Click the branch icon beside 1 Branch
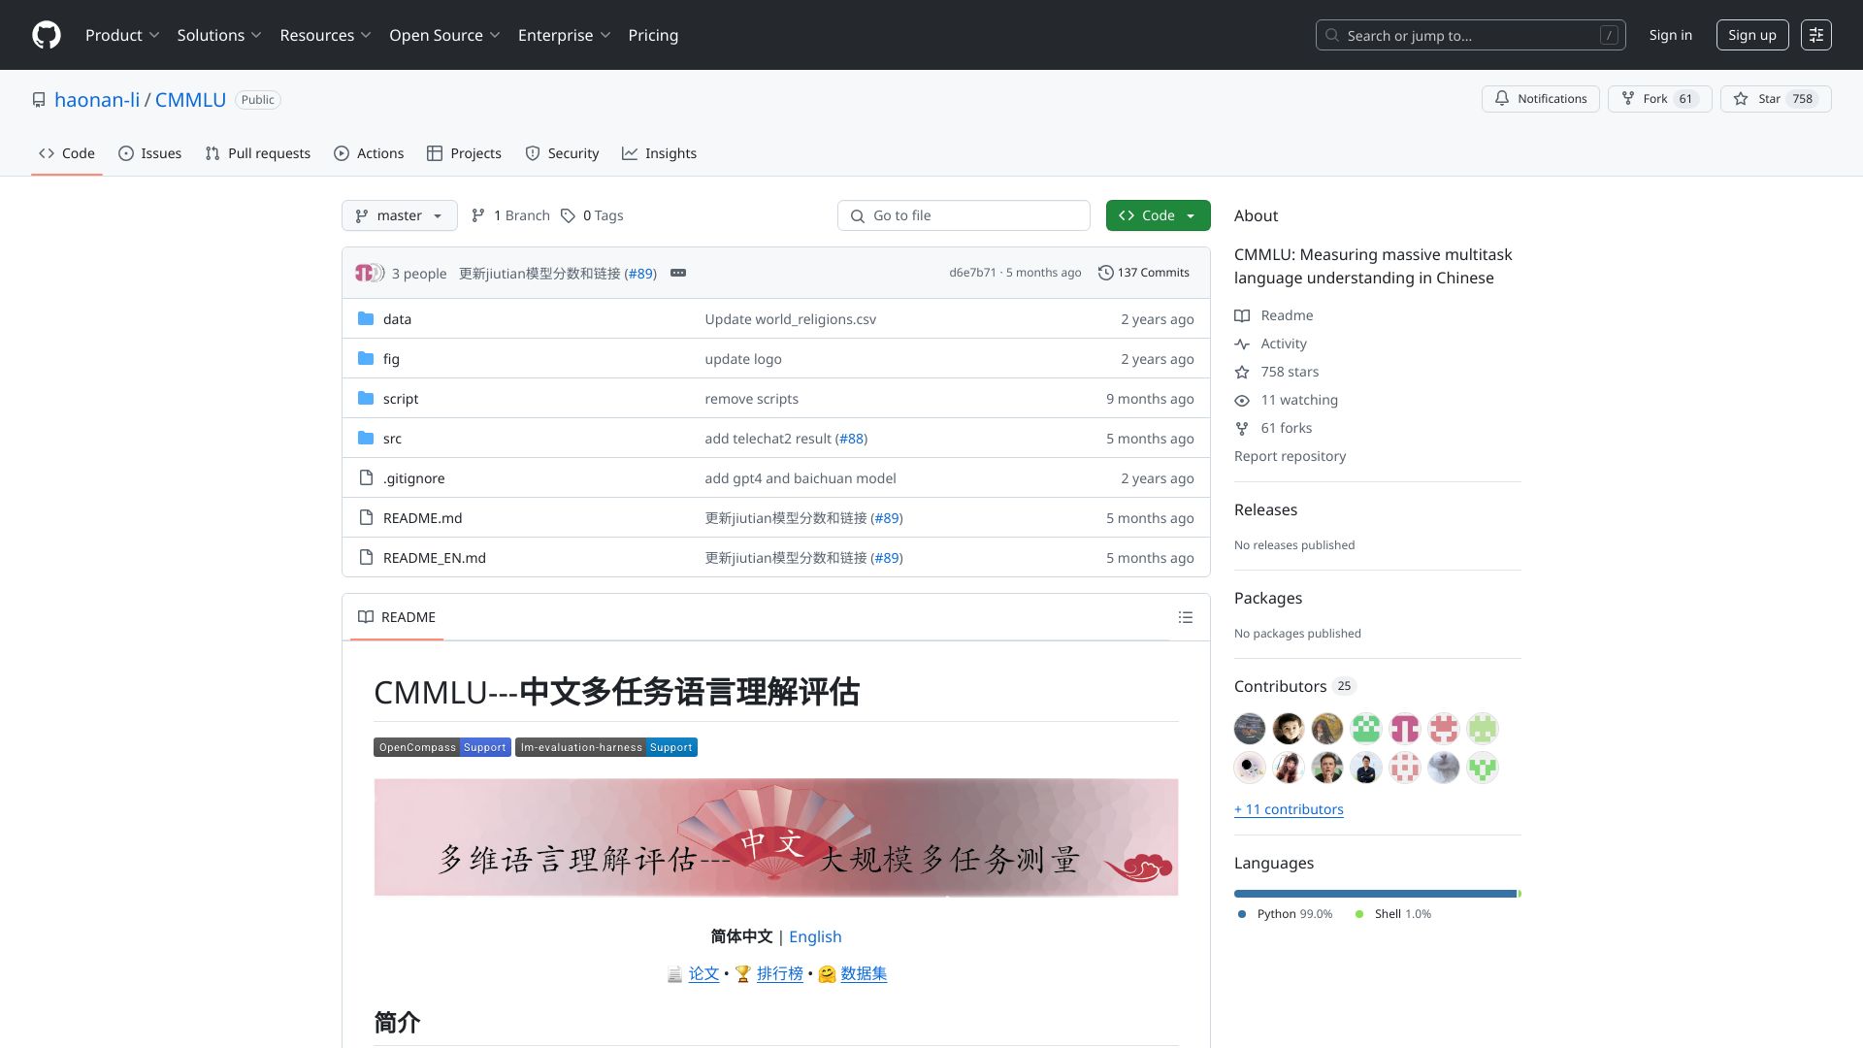1863x1048 pixels. click(478, 215)
